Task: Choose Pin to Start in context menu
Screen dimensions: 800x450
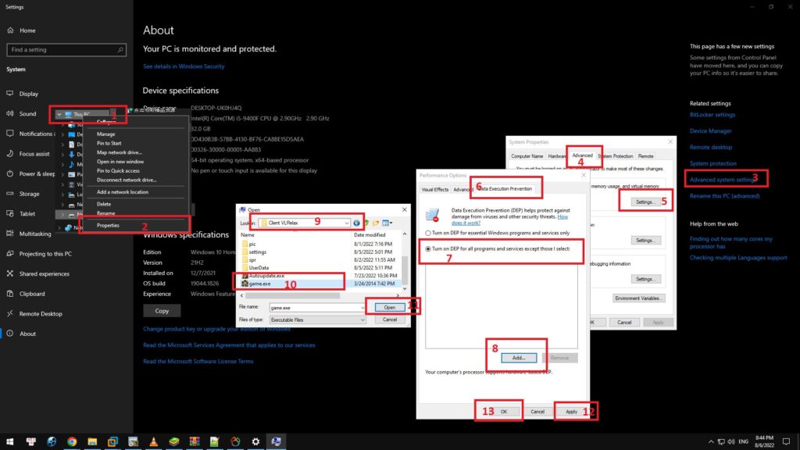Action: pyautogui.click(x=109, y=144)
